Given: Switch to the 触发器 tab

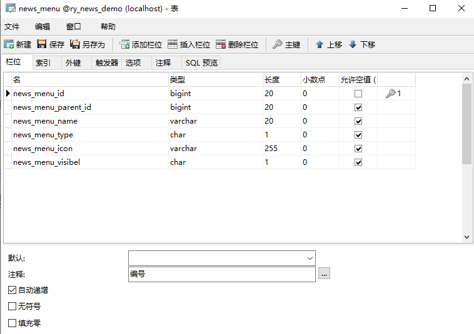Looking at the screenshot, I should pos(107,63).
